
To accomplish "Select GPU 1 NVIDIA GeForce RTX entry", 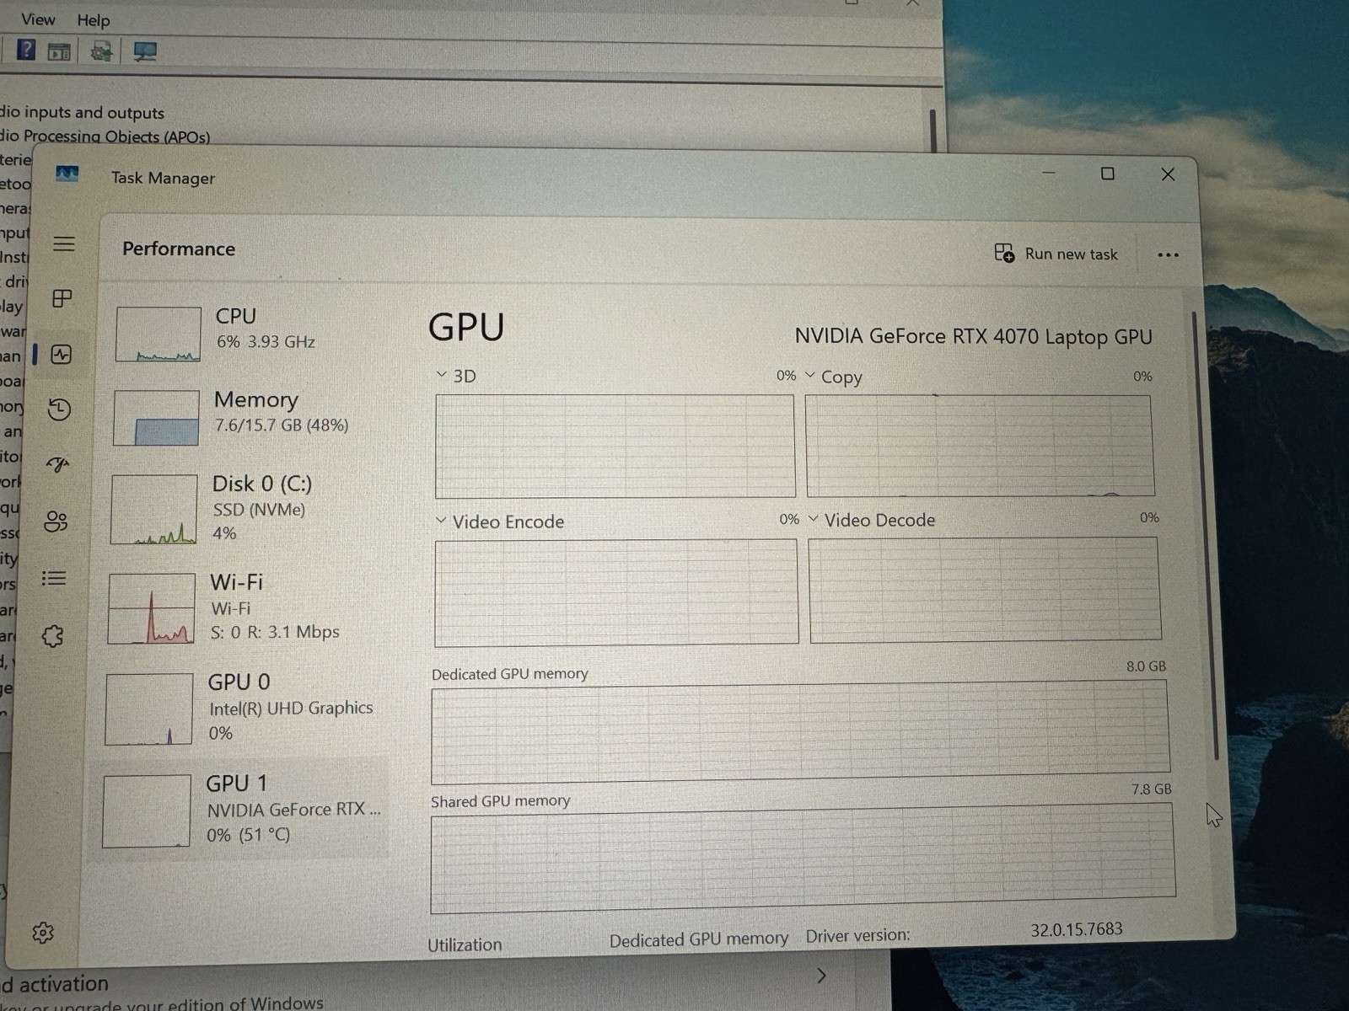I will coord(239,809).
